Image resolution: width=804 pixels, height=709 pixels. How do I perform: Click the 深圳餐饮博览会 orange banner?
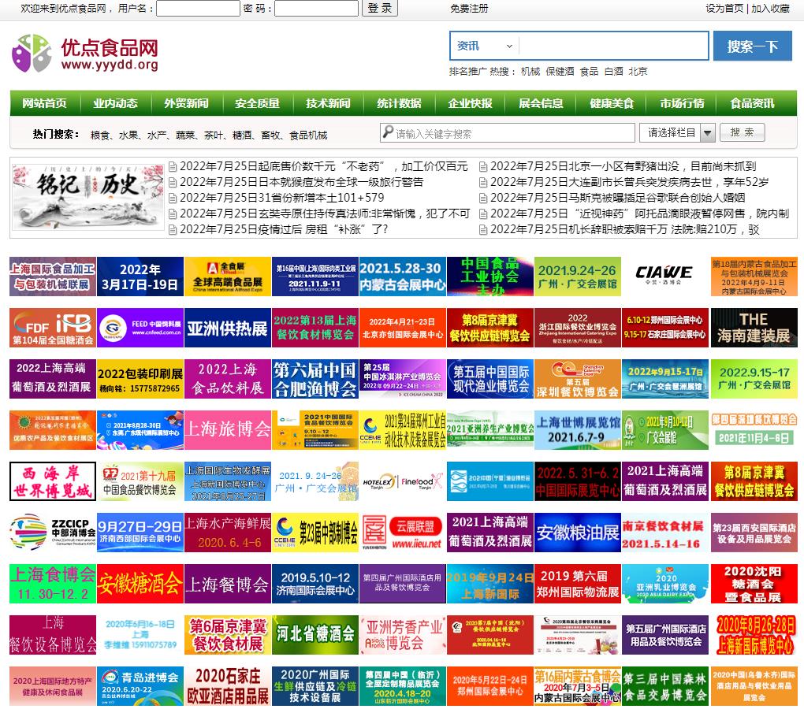click(x=577, y=379)
